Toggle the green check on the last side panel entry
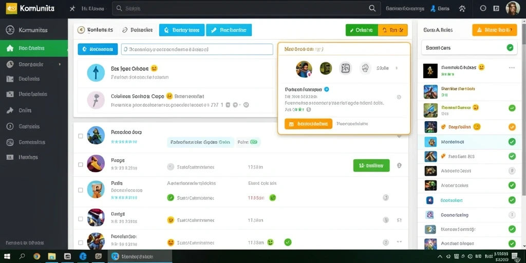526x263 pixels. [x=512, y=243]
